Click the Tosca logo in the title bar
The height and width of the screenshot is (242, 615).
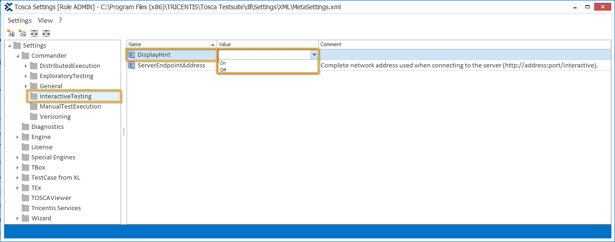tap(8, 7)
